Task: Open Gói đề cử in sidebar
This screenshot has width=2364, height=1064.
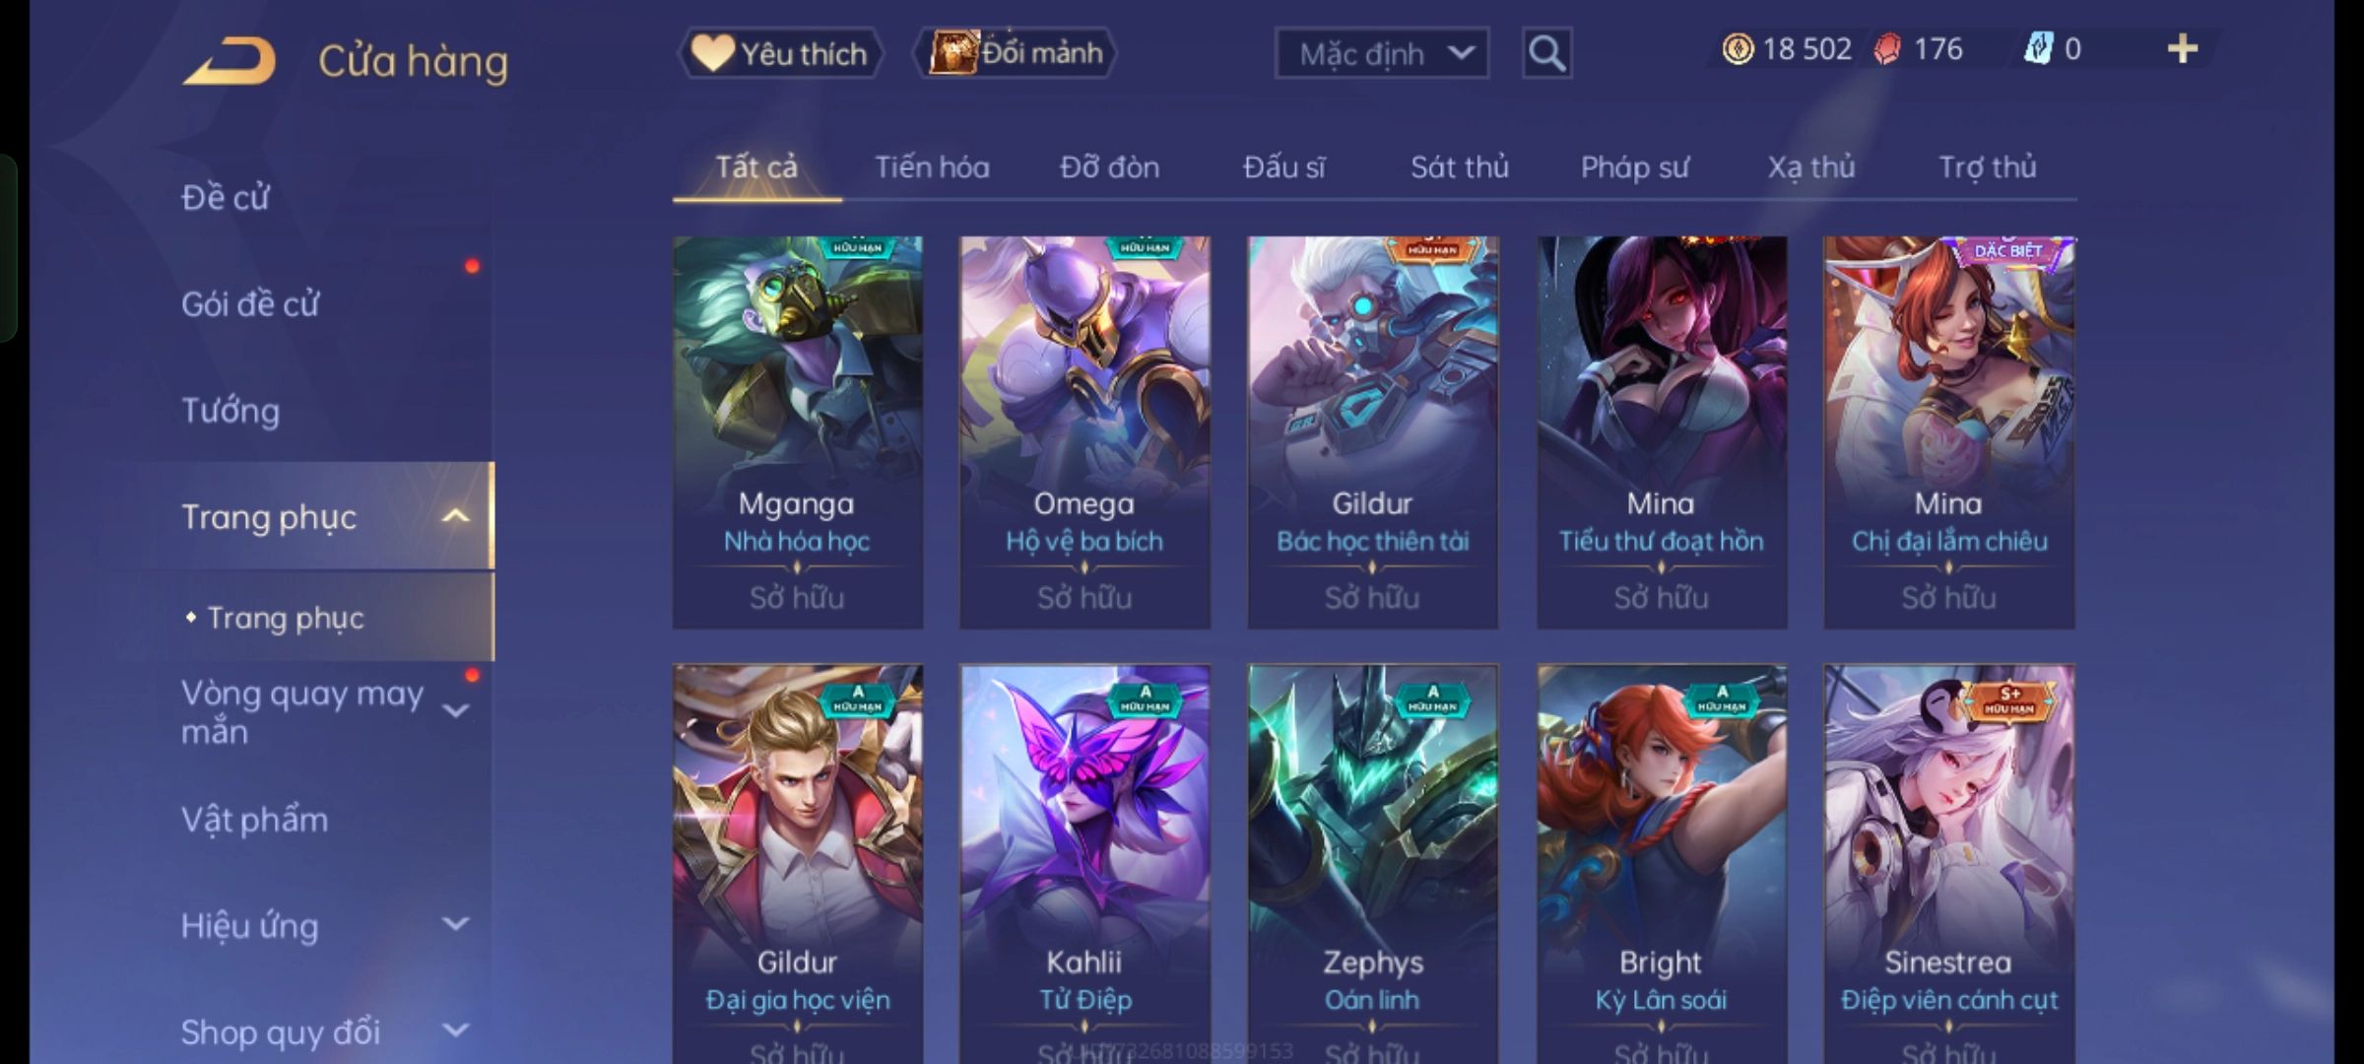Action: [x=250, y=303]
